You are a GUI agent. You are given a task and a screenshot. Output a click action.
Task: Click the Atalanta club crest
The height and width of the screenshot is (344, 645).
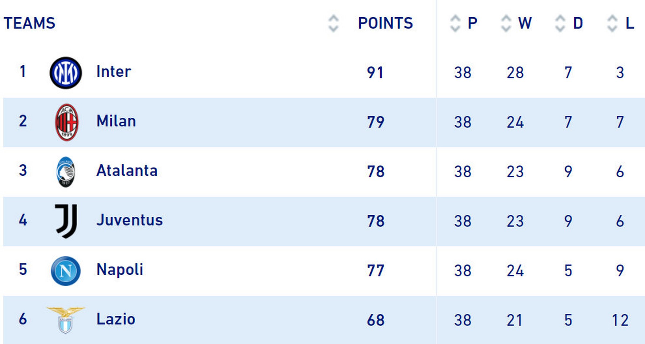(66, 172)
